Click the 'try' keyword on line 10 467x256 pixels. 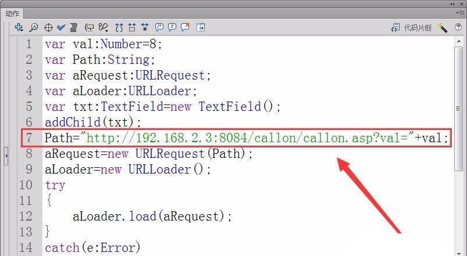55,185
